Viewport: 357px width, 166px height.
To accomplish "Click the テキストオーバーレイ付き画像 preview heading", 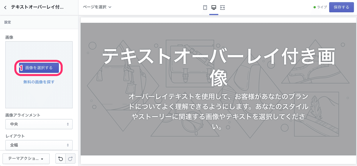I will coord(219,68).
